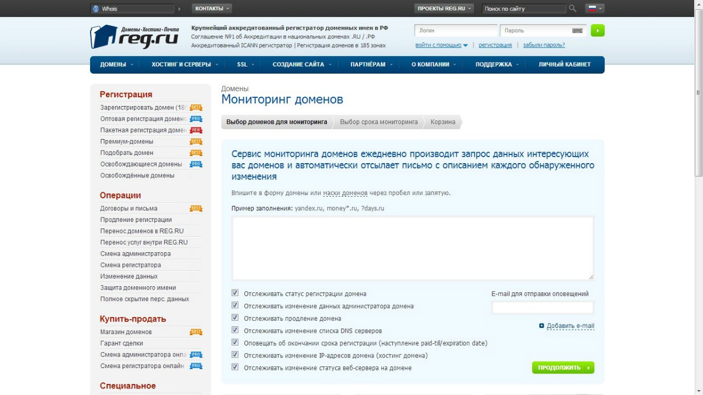Click BEST badge next to Договоры и письма
This screenshot has height=395, width=703.
pos(196,209)
